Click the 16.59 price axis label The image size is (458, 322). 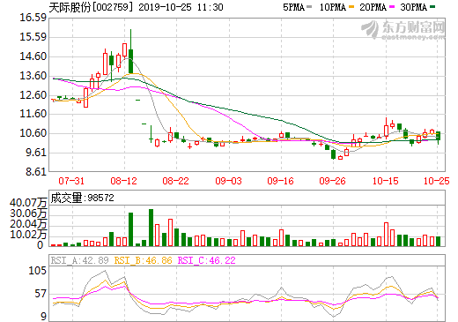coord(33,18)
